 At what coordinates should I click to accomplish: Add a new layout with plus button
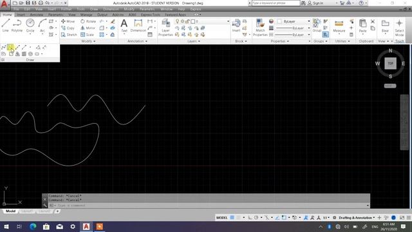click(57, 211)
